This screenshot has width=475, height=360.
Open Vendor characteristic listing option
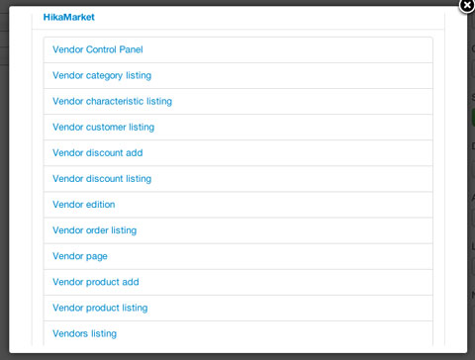point(112,101)
